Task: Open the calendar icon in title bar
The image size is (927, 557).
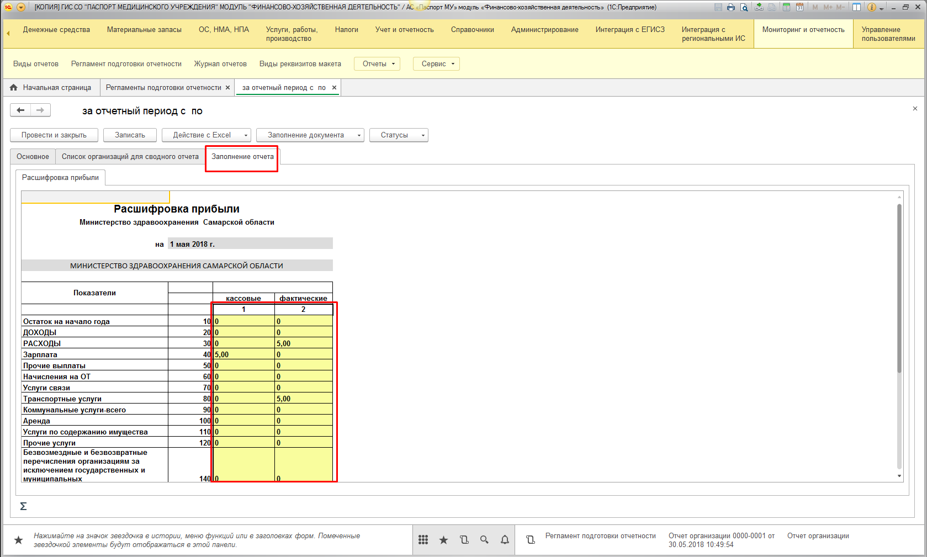Action: point(799,7)
